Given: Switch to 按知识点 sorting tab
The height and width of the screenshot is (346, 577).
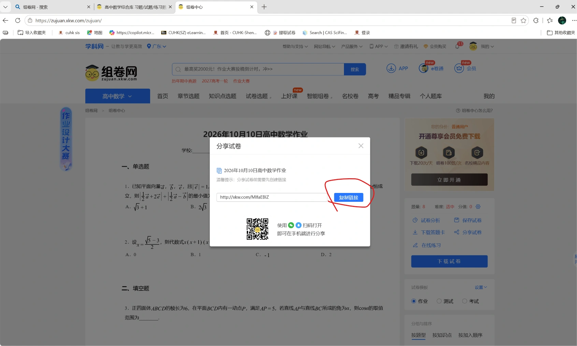Looking at the screenshot, I should tap(442, 335).
